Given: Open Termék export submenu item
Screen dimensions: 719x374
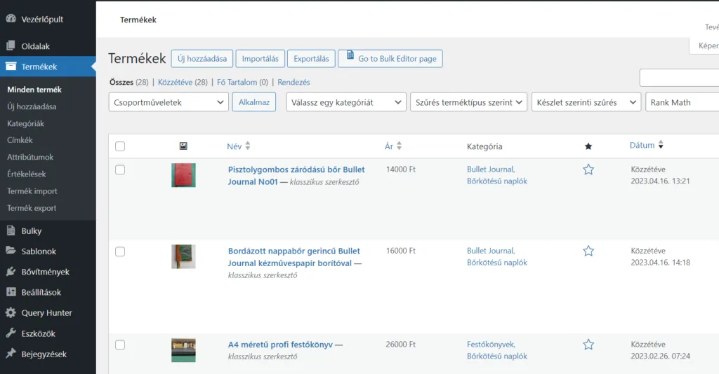Looking at the screenshot, I should [32, 207].
